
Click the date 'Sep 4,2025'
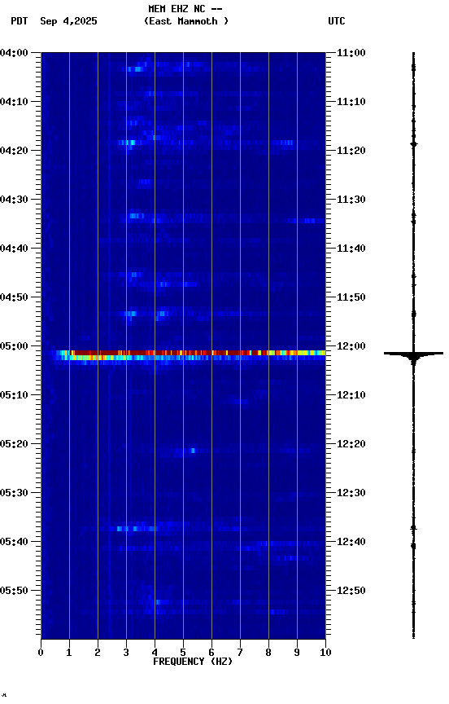coord(68,21)
